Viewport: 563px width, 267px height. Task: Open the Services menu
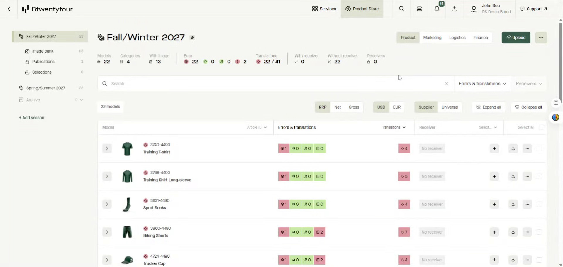tap(324, 9)
